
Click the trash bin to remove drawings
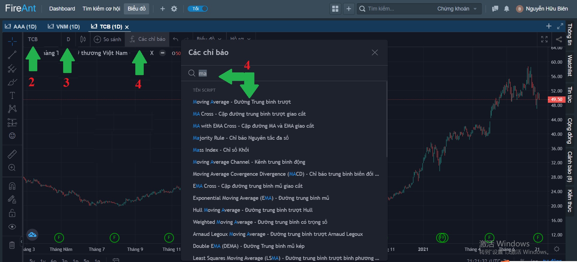pyautogui.click(x=12, y=245)
